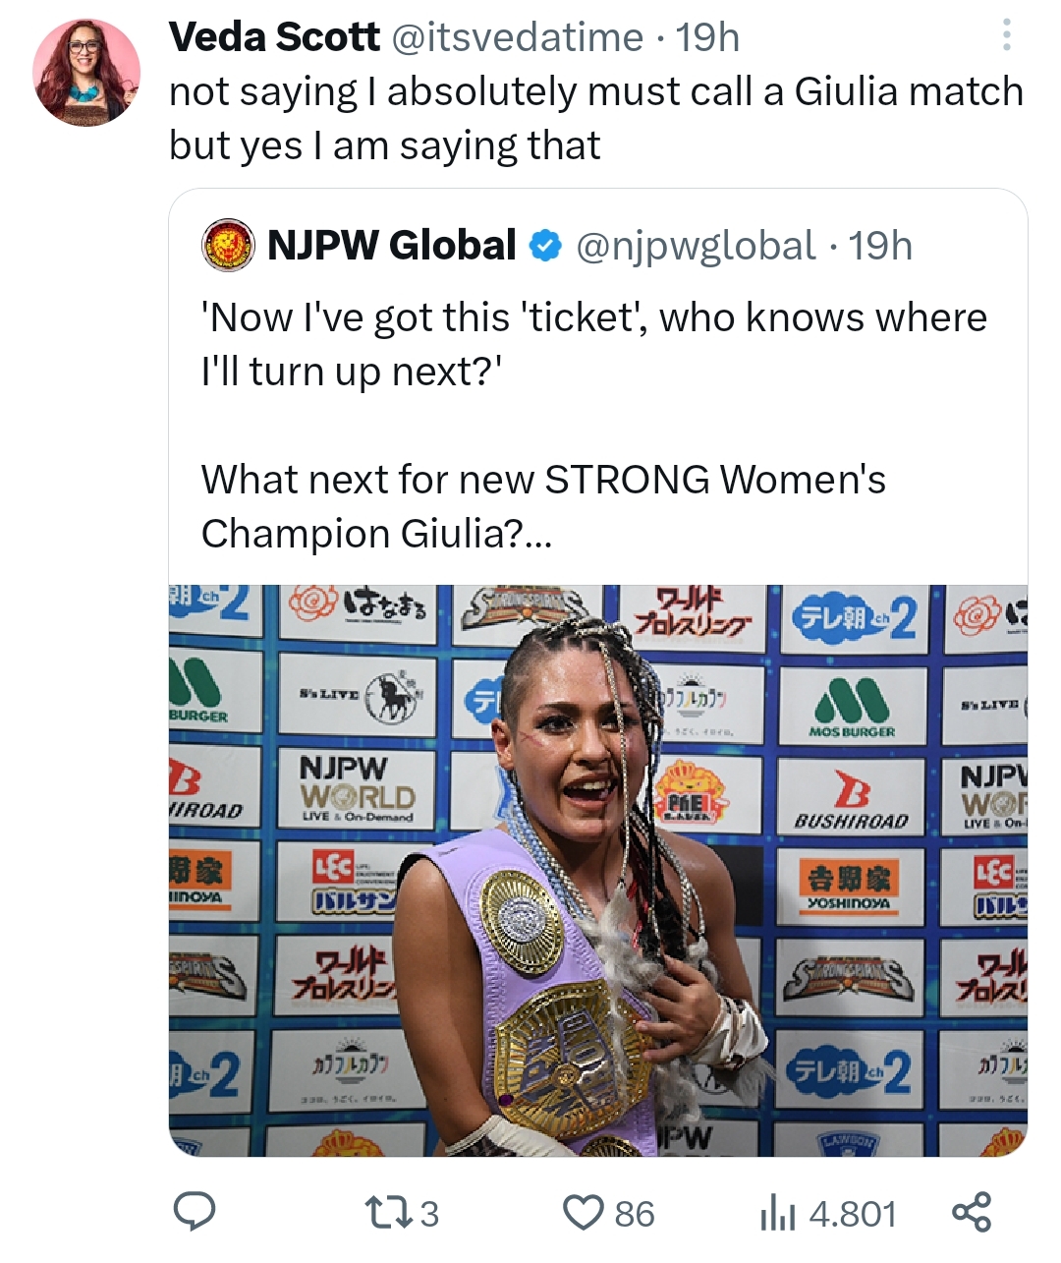The width and height of the screenshot is (1061, 1263).
Task: Open Veda Scott's profile picture
Action: point(86,73)
